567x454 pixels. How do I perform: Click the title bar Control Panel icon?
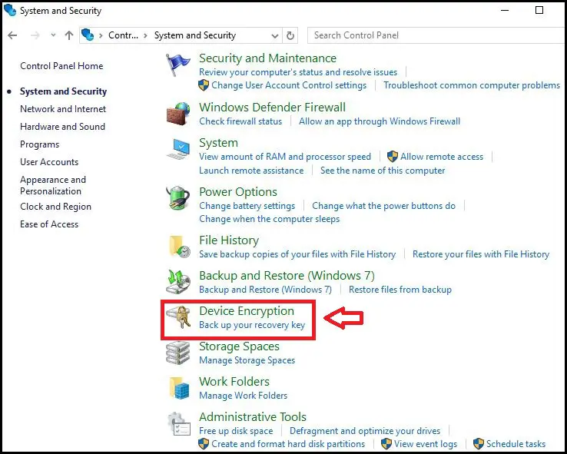point(10,11)
